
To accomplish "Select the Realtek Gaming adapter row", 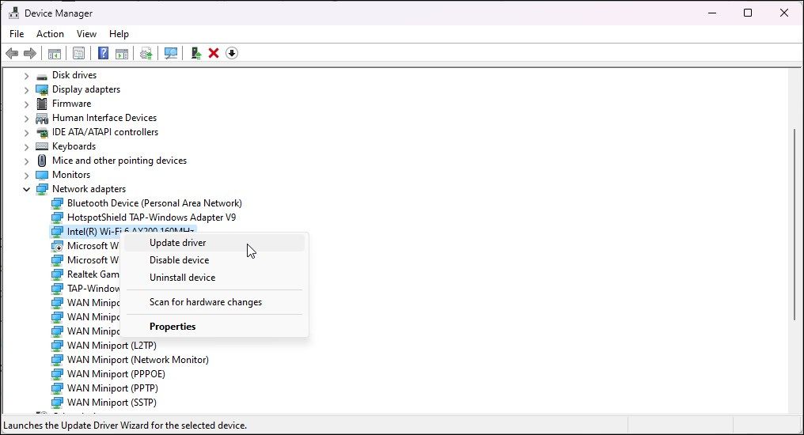I will 85,274.
